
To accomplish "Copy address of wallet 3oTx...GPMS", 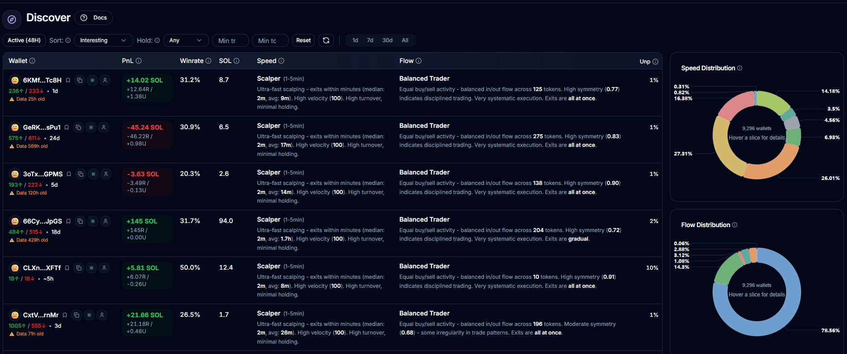I will pyautogui.click(x=81, y=174).
